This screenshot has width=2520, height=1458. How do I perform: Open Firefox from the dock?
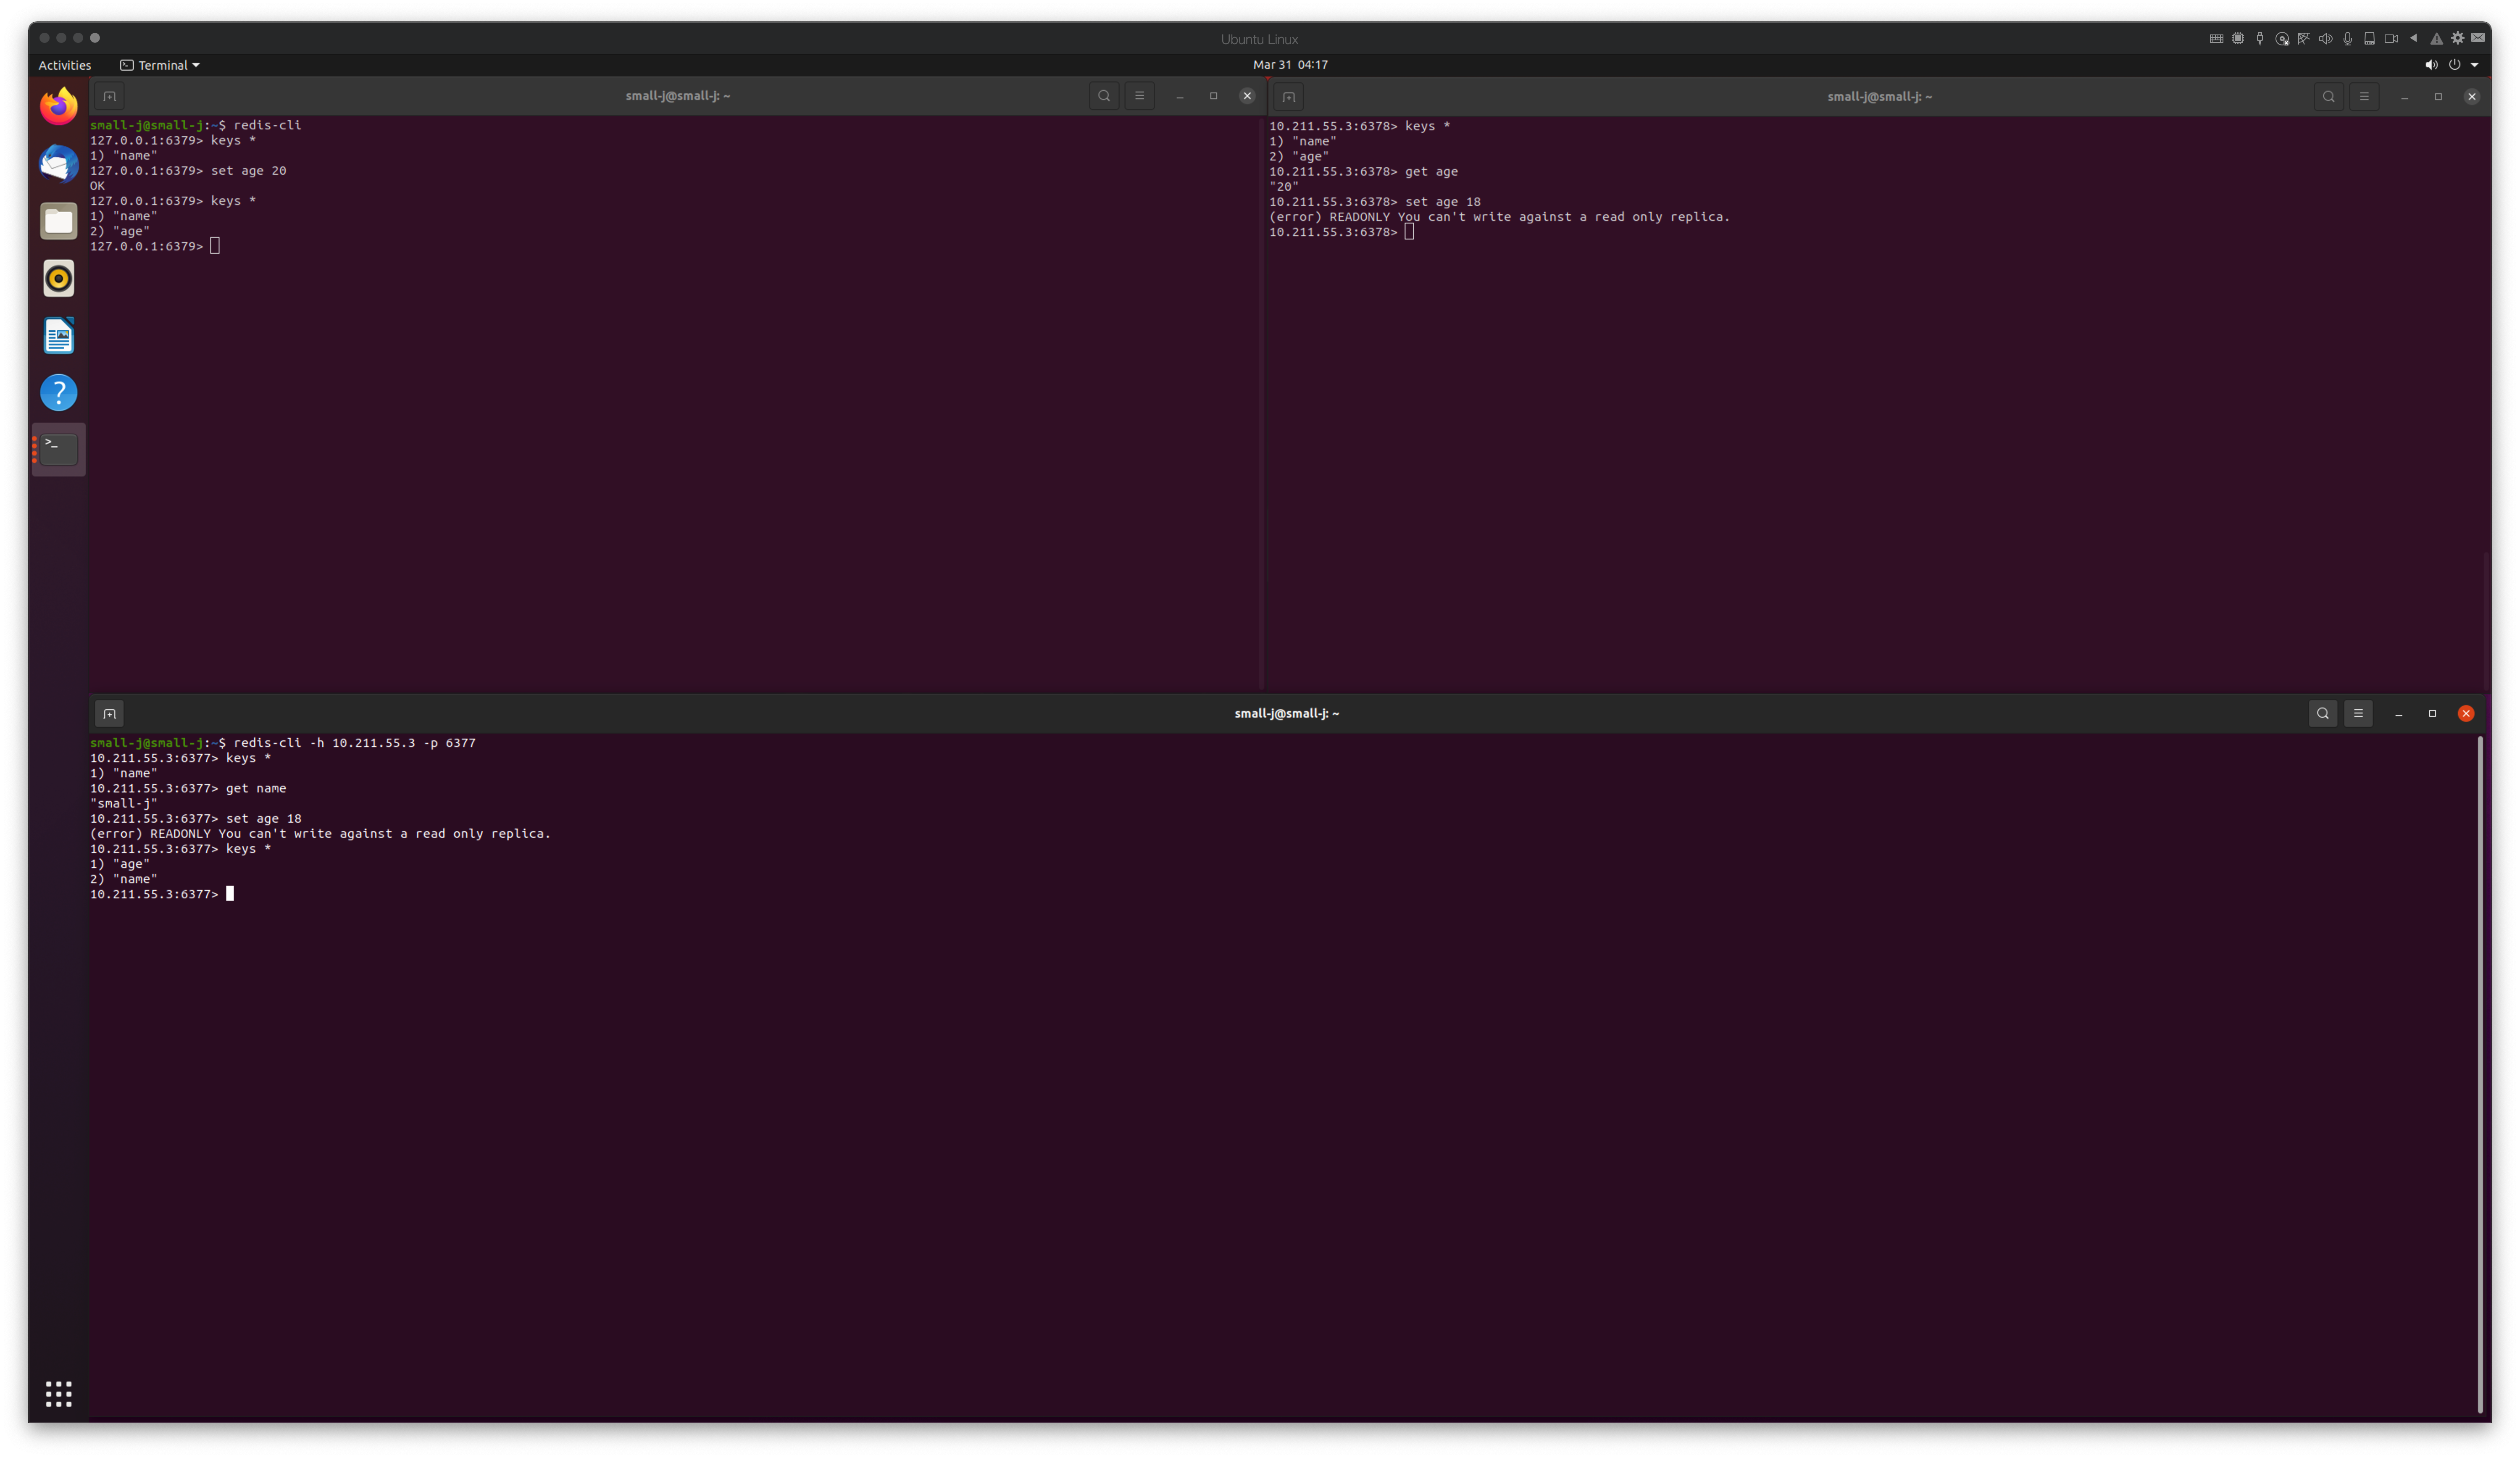pos(59,106)
